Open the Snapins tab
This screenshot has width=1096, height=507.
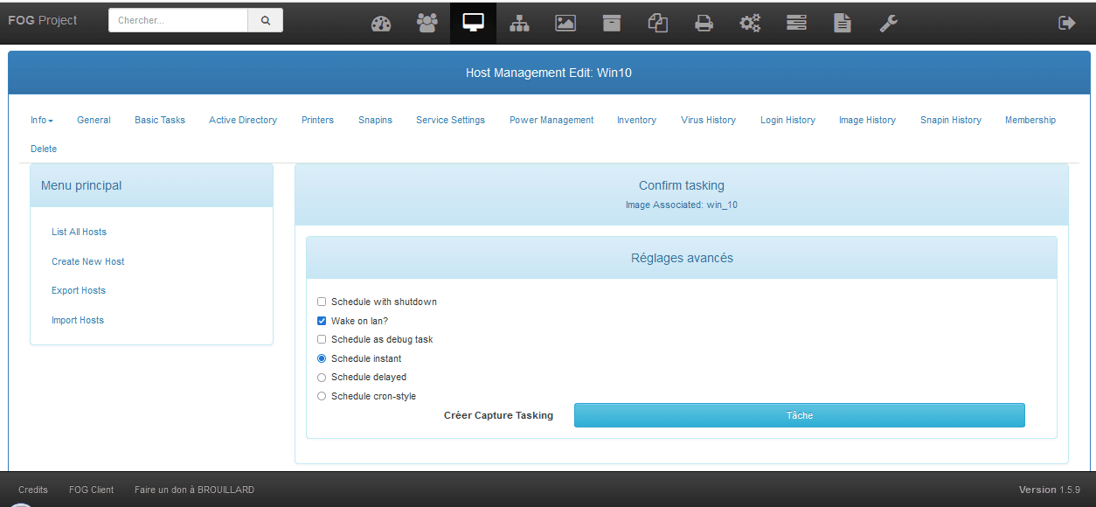pos(375,121)
